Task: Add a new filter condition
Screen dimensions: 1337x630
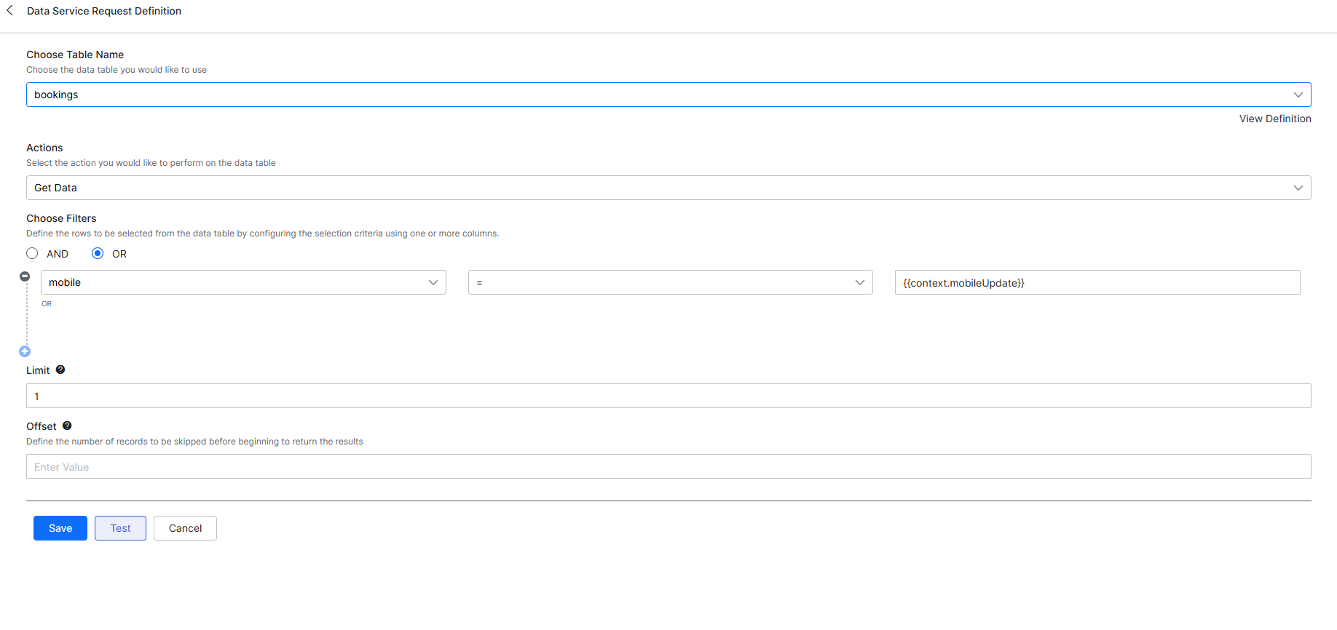Action: coord(25,351)
